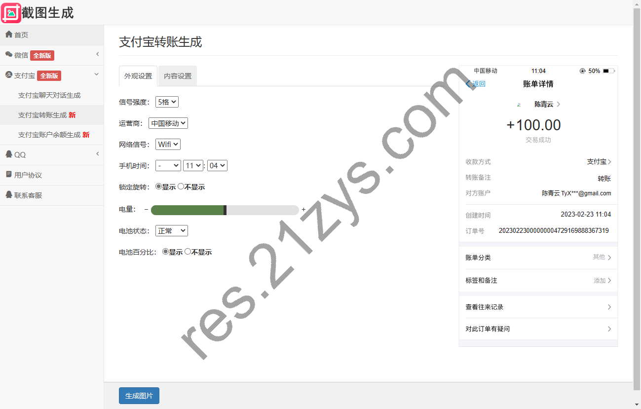Click the back arrow next to 返回

coord(468,84)
